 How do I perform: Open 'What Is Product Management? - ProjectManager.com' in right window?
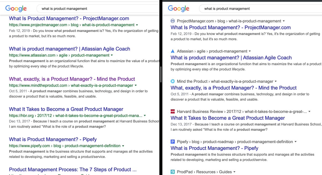pyautogui.click(x=231, y=27)
